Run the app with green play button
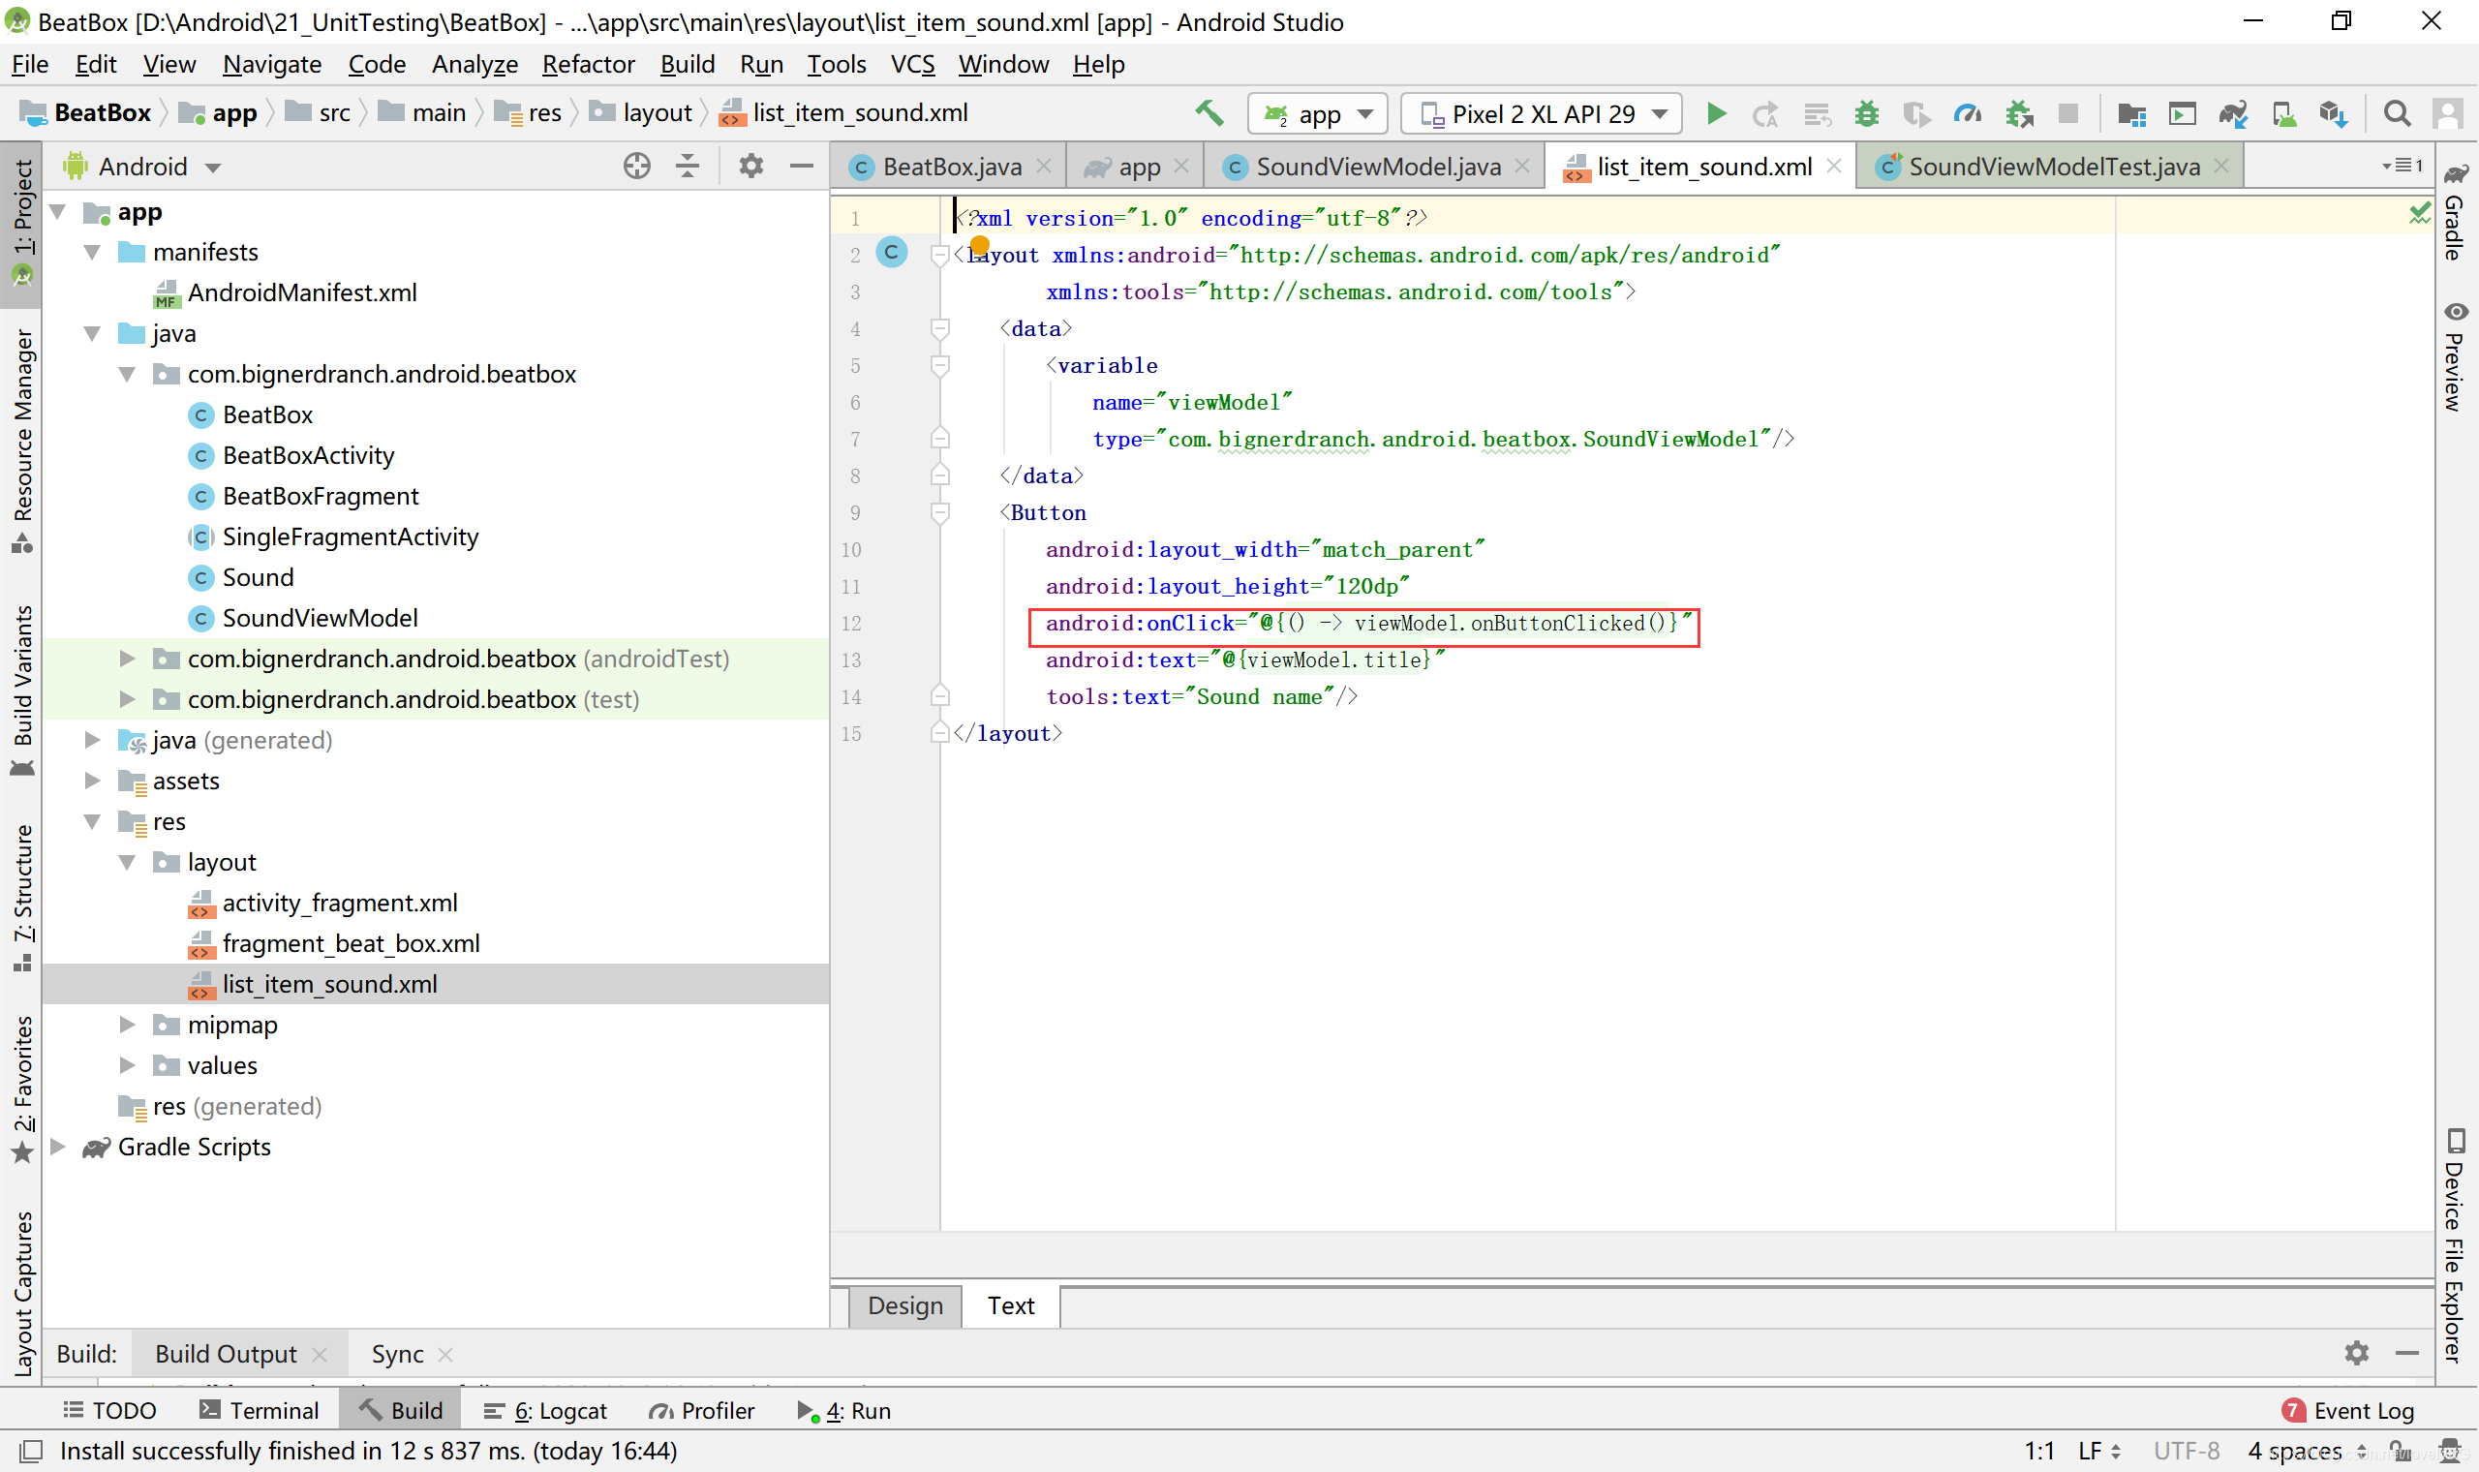The width and height of the screenshot is (2479, 1472). pyautogui.click(x=1716, y=114)
